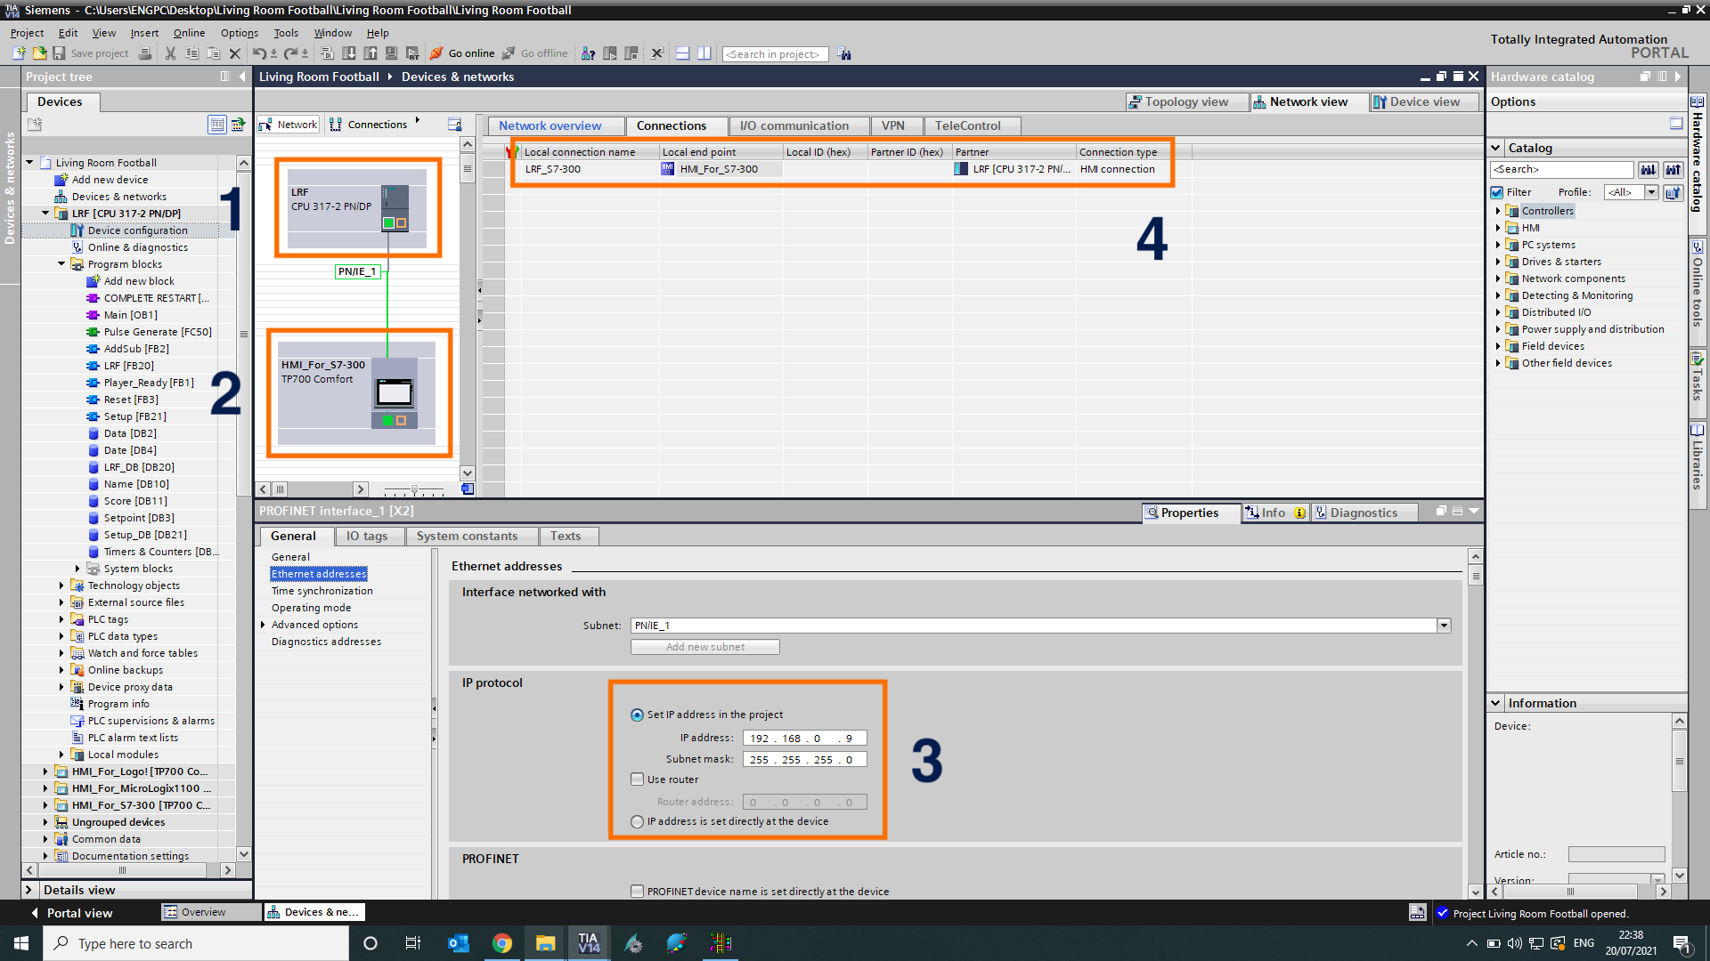Select the Connections mode tool
Image resolution: width=1710 pixels, height=961 pixels.
tap(369, 124)
